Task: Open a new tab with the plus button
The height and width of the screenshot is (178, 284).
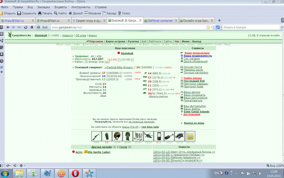Action: 219,20
